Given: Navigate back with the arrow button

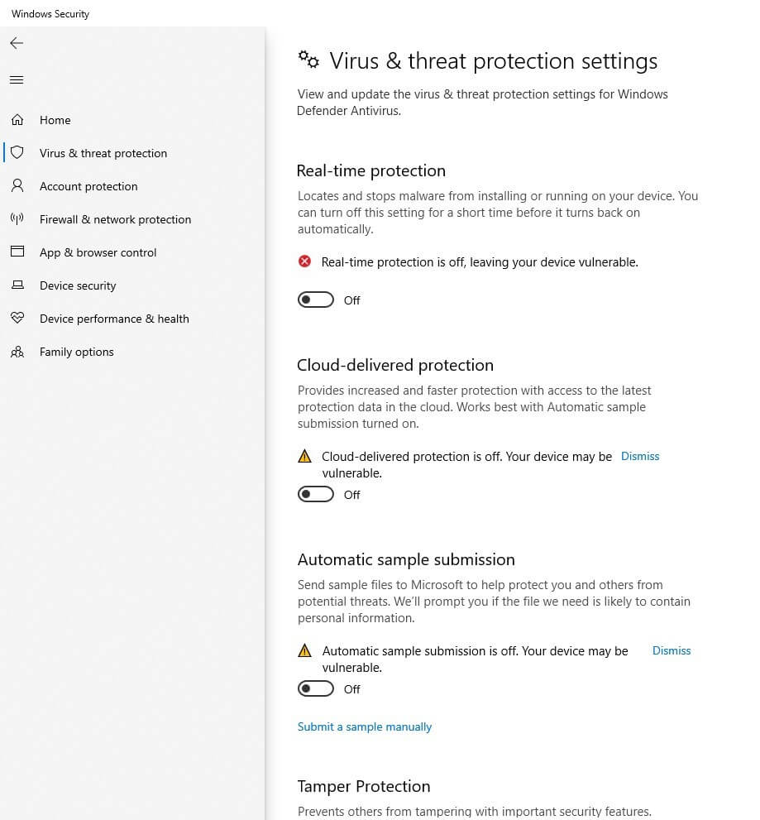Looking at the screenshot, I should pyautogui.click(x=17, y=43).
